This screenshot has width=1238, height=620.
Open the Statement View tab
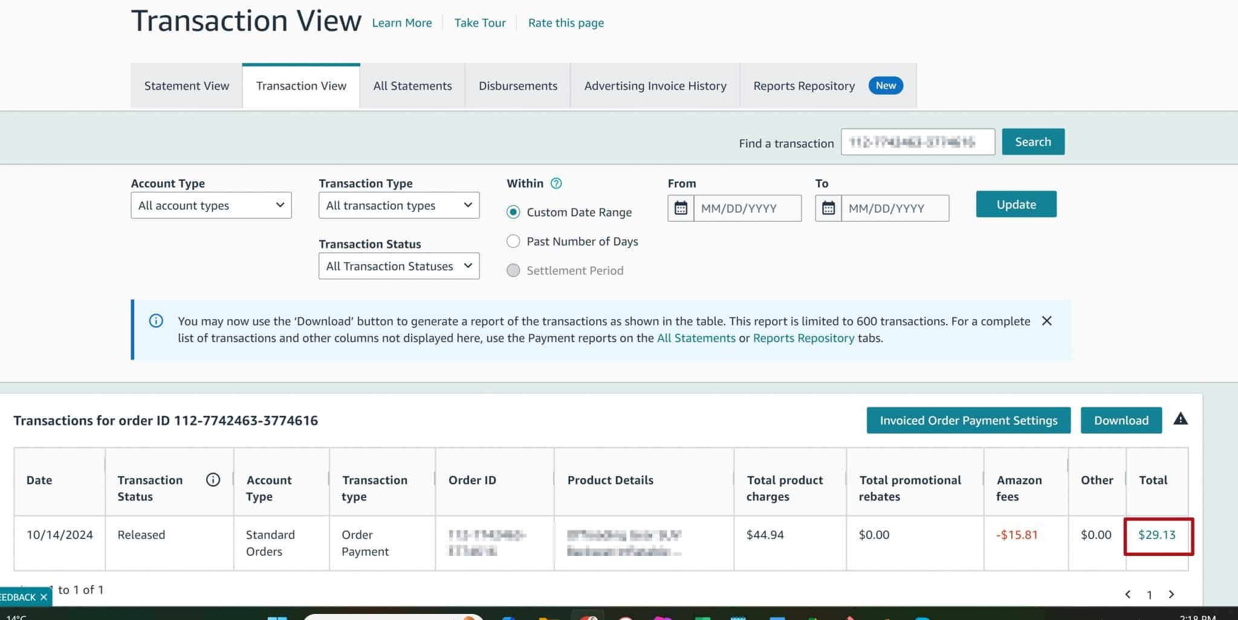(186, 86)
